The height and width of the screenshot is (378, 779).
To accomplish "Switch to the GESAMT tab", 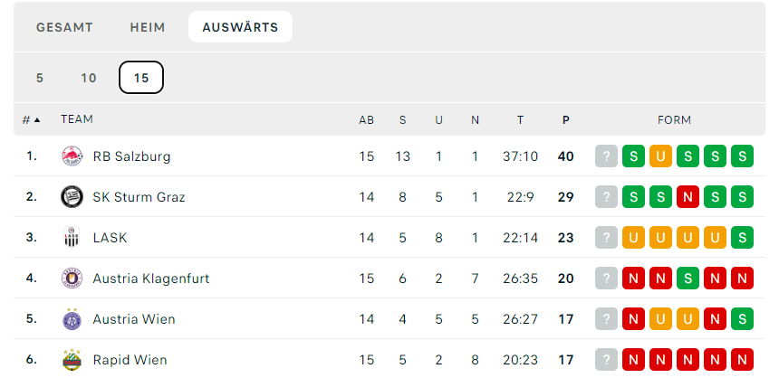I will [x=64, y=27].
